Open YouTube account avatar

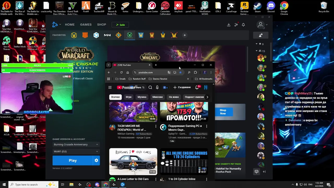pyautogui.click(x=206, y=87)
